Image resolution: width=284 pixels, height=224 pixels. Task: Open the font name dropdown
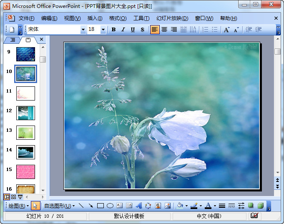(83, 30)
